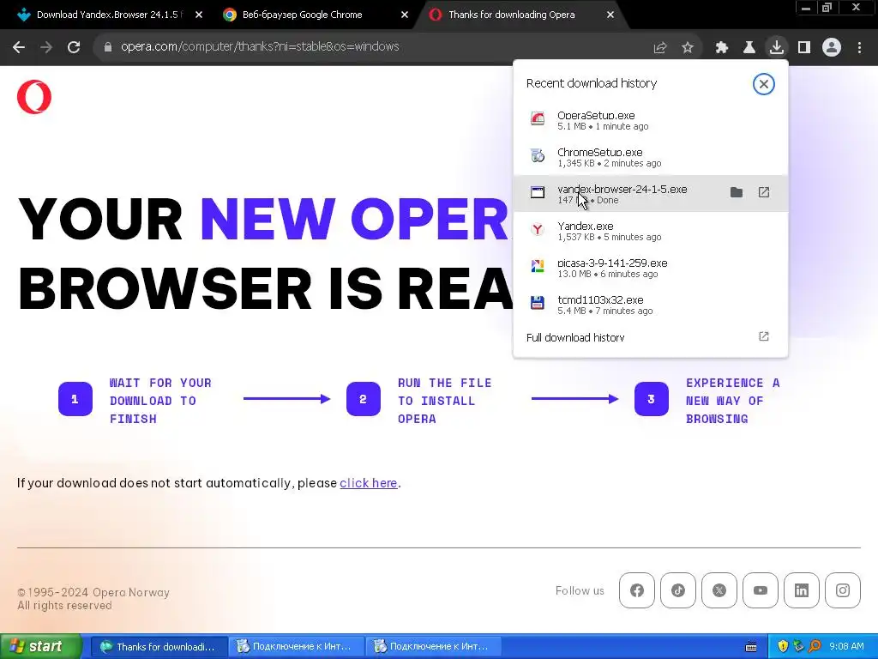Open Opera's YouTube channel
This screenshot has width=878, height=659.
[761, 590]
